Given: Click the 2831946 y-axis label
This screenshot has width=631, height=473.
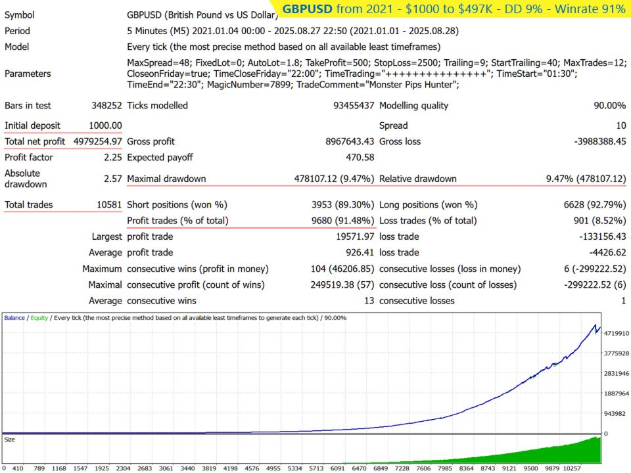Looking at the screenshot, I should click(617, 374).
